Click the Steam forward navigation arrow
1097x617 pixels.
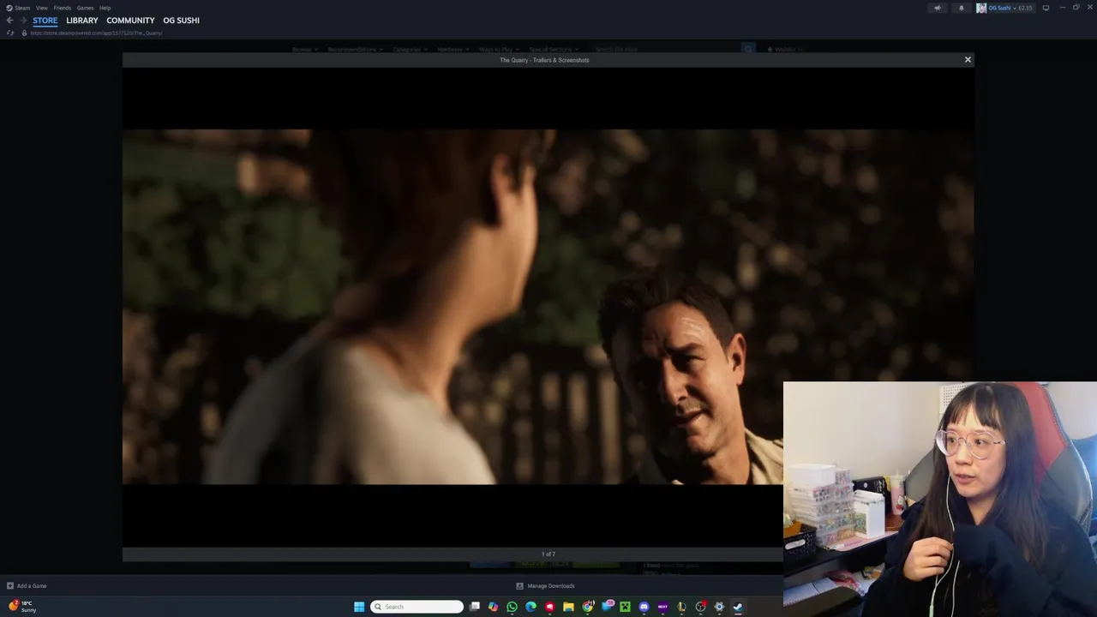point(22,21)
